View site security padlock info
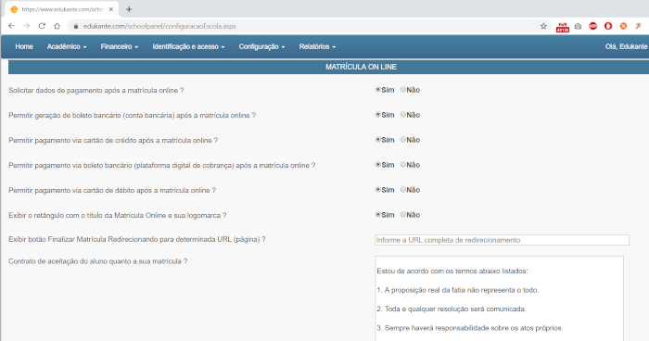 [76, 26]
